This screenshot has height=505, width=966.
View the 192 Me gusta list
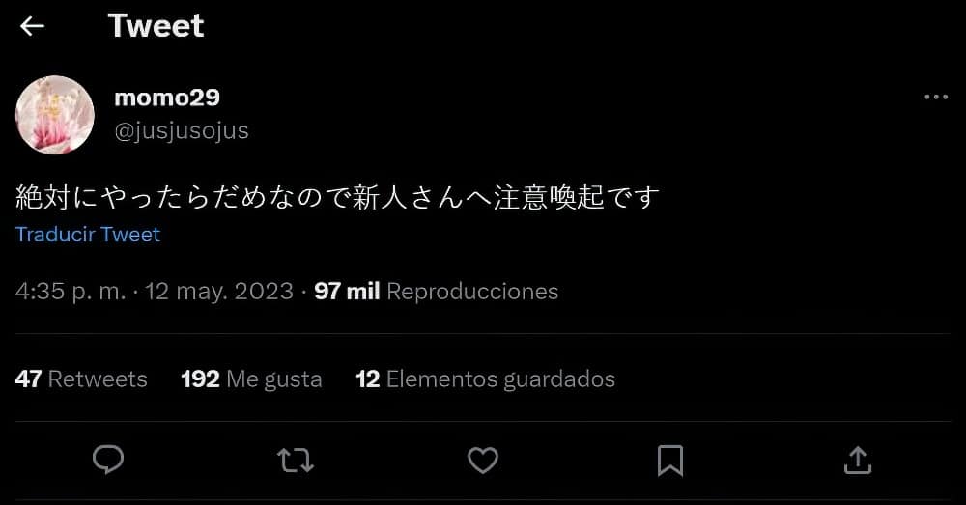[x=251, y=379]
